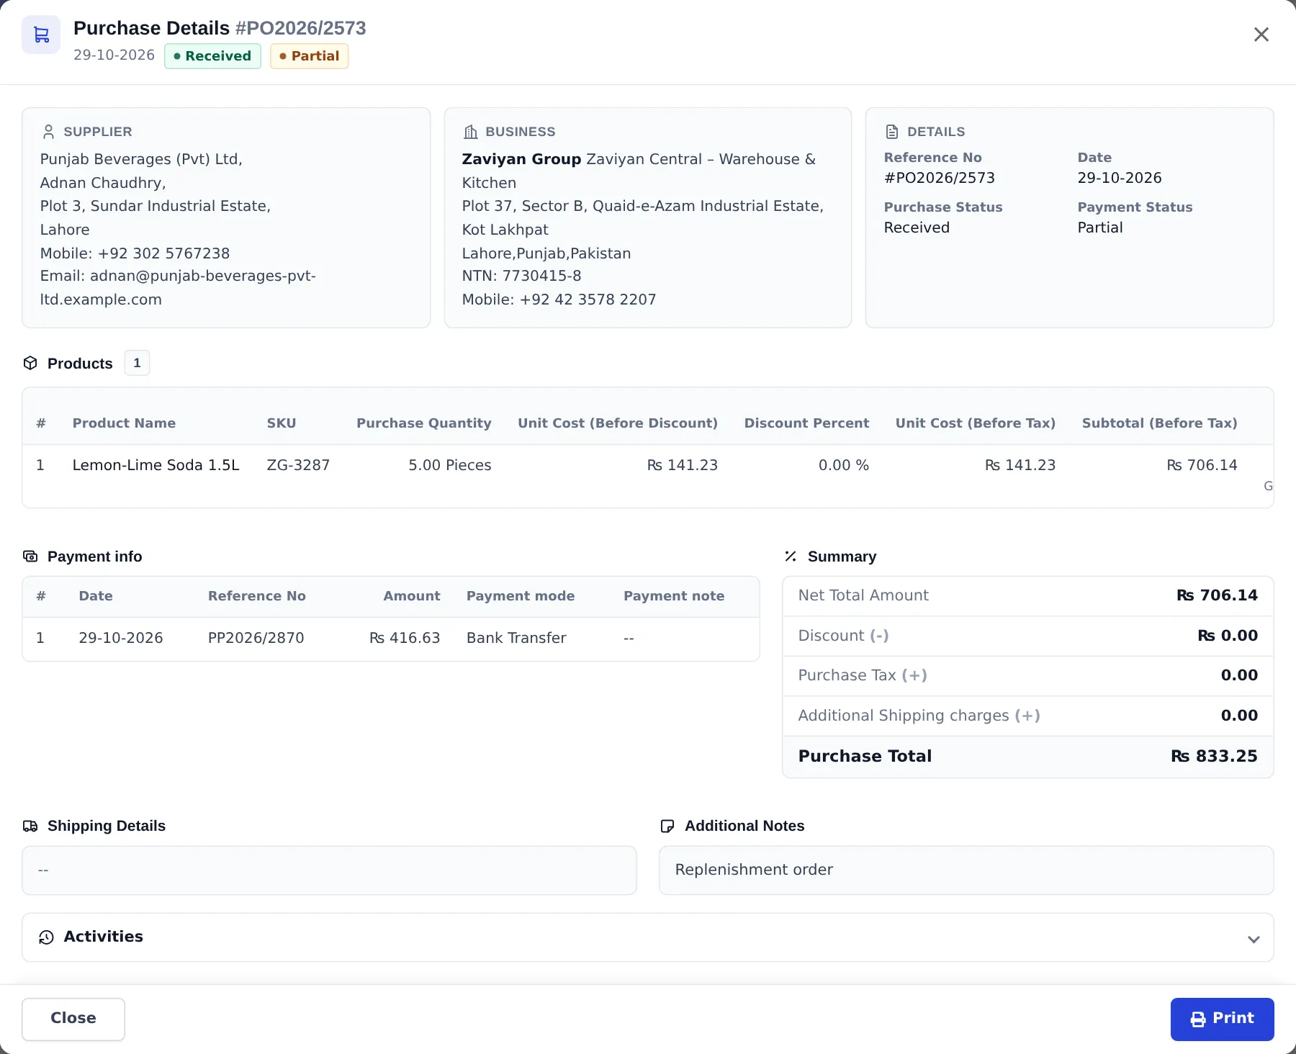
Task: Click the payment amount Rs 416.63
Action: click(405, 638)
